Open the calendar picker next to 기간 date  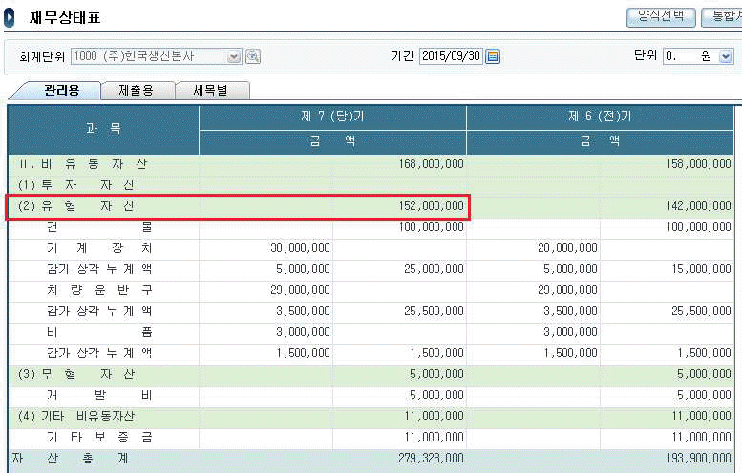(x=493, y=56)
